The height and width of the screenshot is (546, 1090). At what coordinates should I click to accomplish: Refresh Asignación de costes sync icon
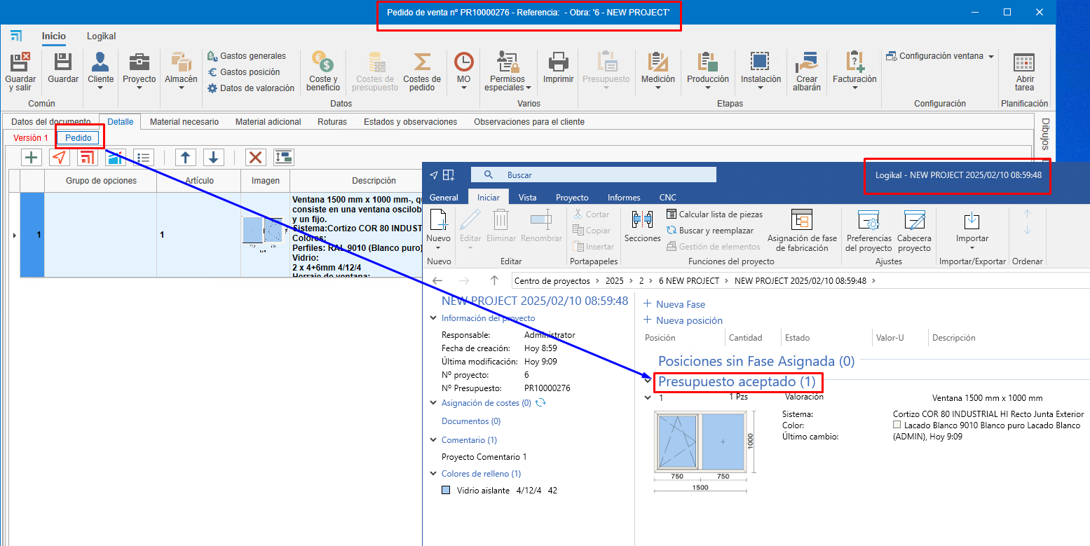(540, 403)
